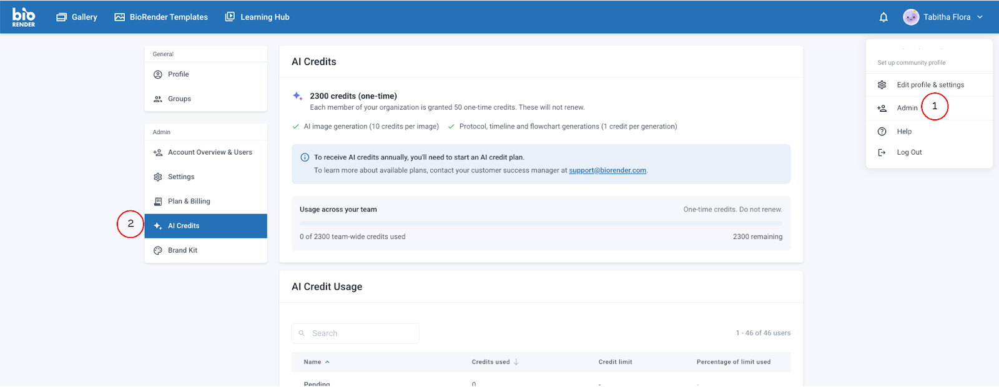
Task: Choose Edit profile & settings
Action: coord(930,85)
